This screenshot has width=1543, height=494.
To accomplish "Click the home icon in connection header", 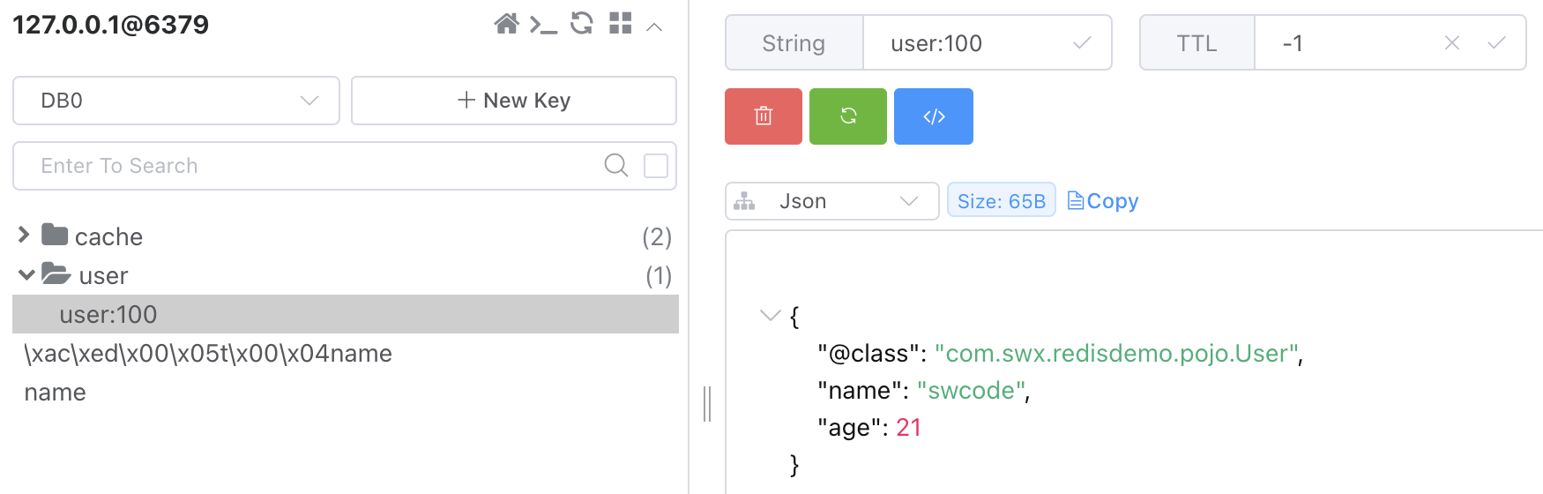I will click(506, 24).
